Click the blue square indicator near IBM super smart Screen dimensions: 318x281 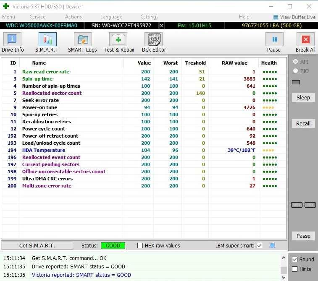pos(272,246)
